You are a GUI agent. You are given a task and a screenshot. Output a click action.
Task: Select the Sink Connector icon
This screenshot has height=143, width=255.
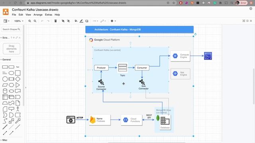[142, 82]
